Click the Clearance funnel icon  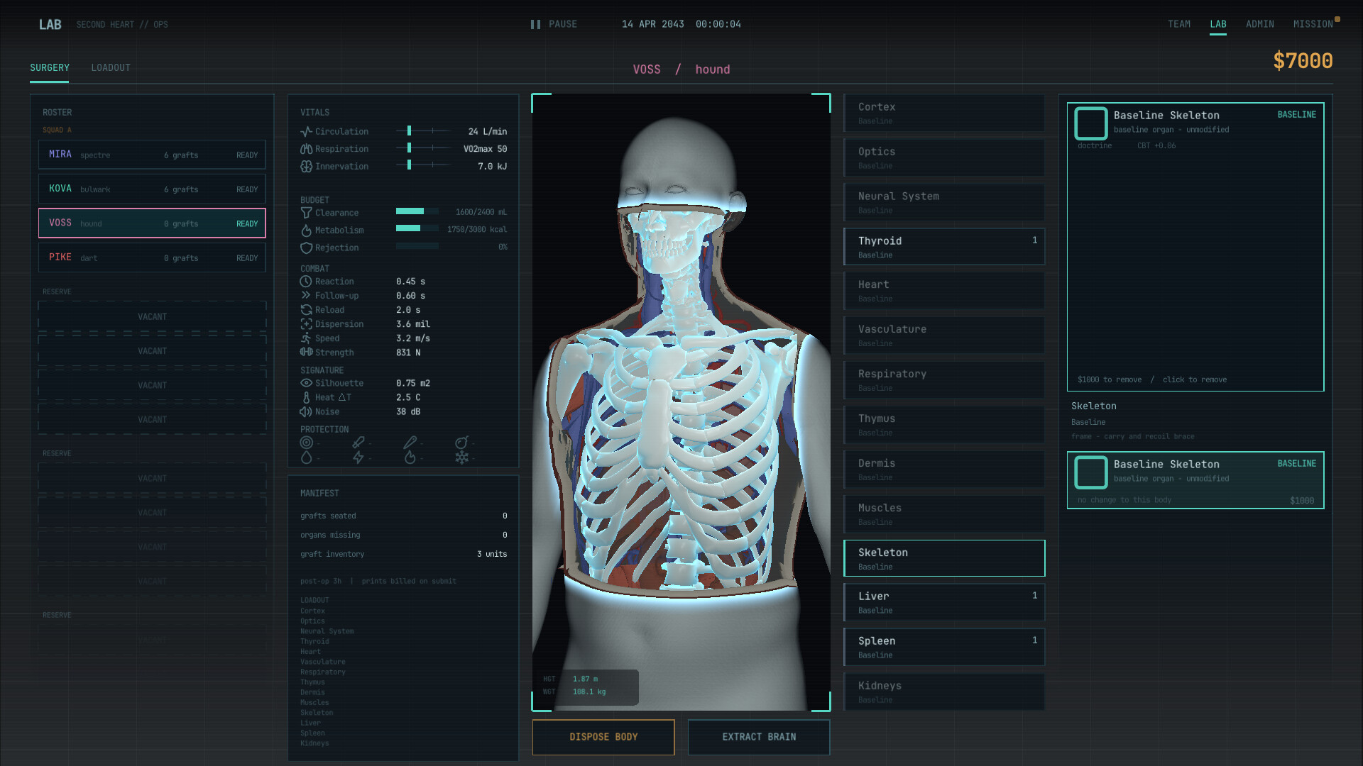point(306,213)
